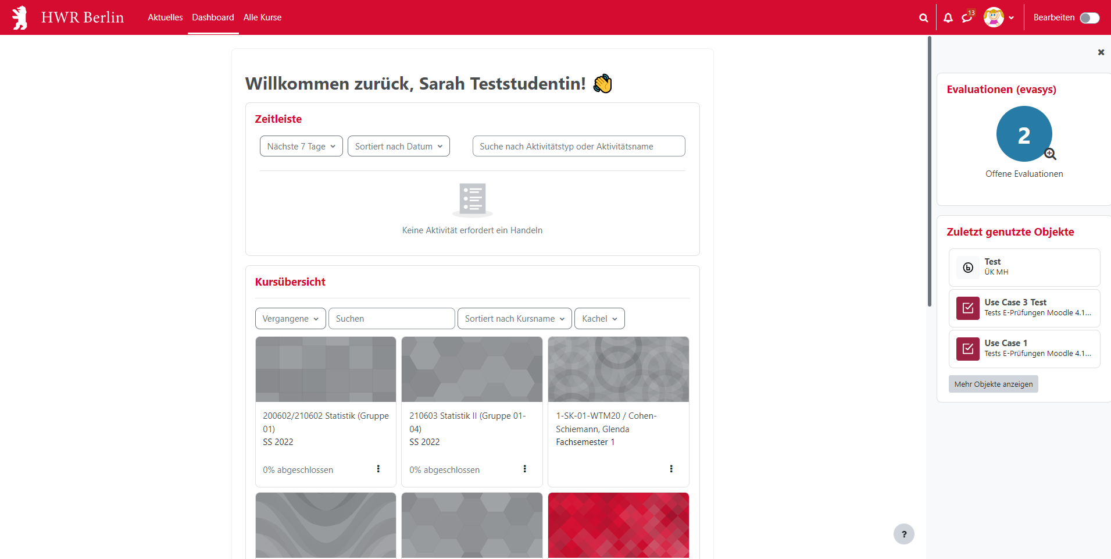
Task: Open three-dot menu for 1-SK-01-WTM20 course
Action: (x=671, y=469)
